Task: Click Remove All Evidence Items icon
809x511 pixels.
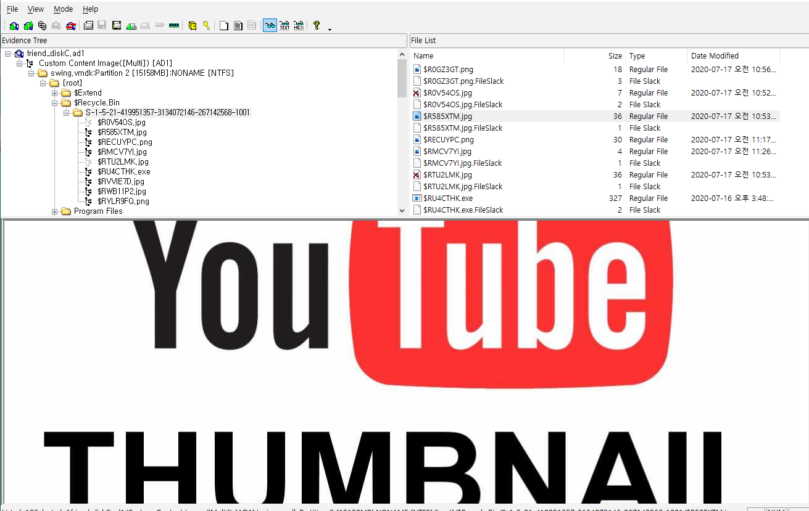Action: click(x=70, y=26)
